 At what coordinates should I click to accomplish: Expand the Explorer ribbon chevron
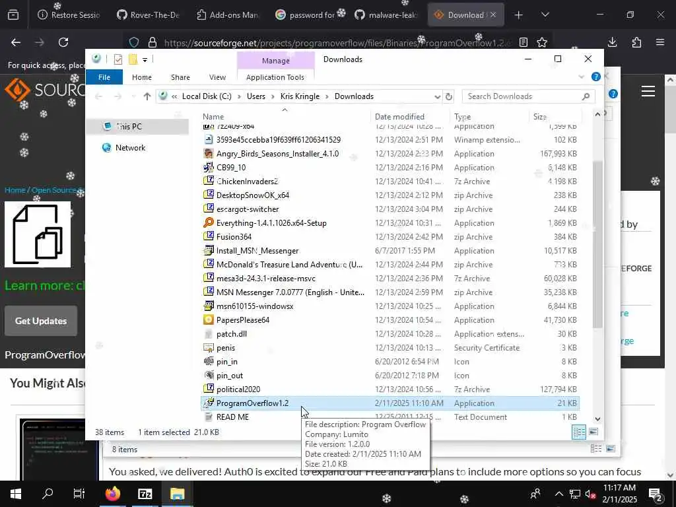[581, 77]
